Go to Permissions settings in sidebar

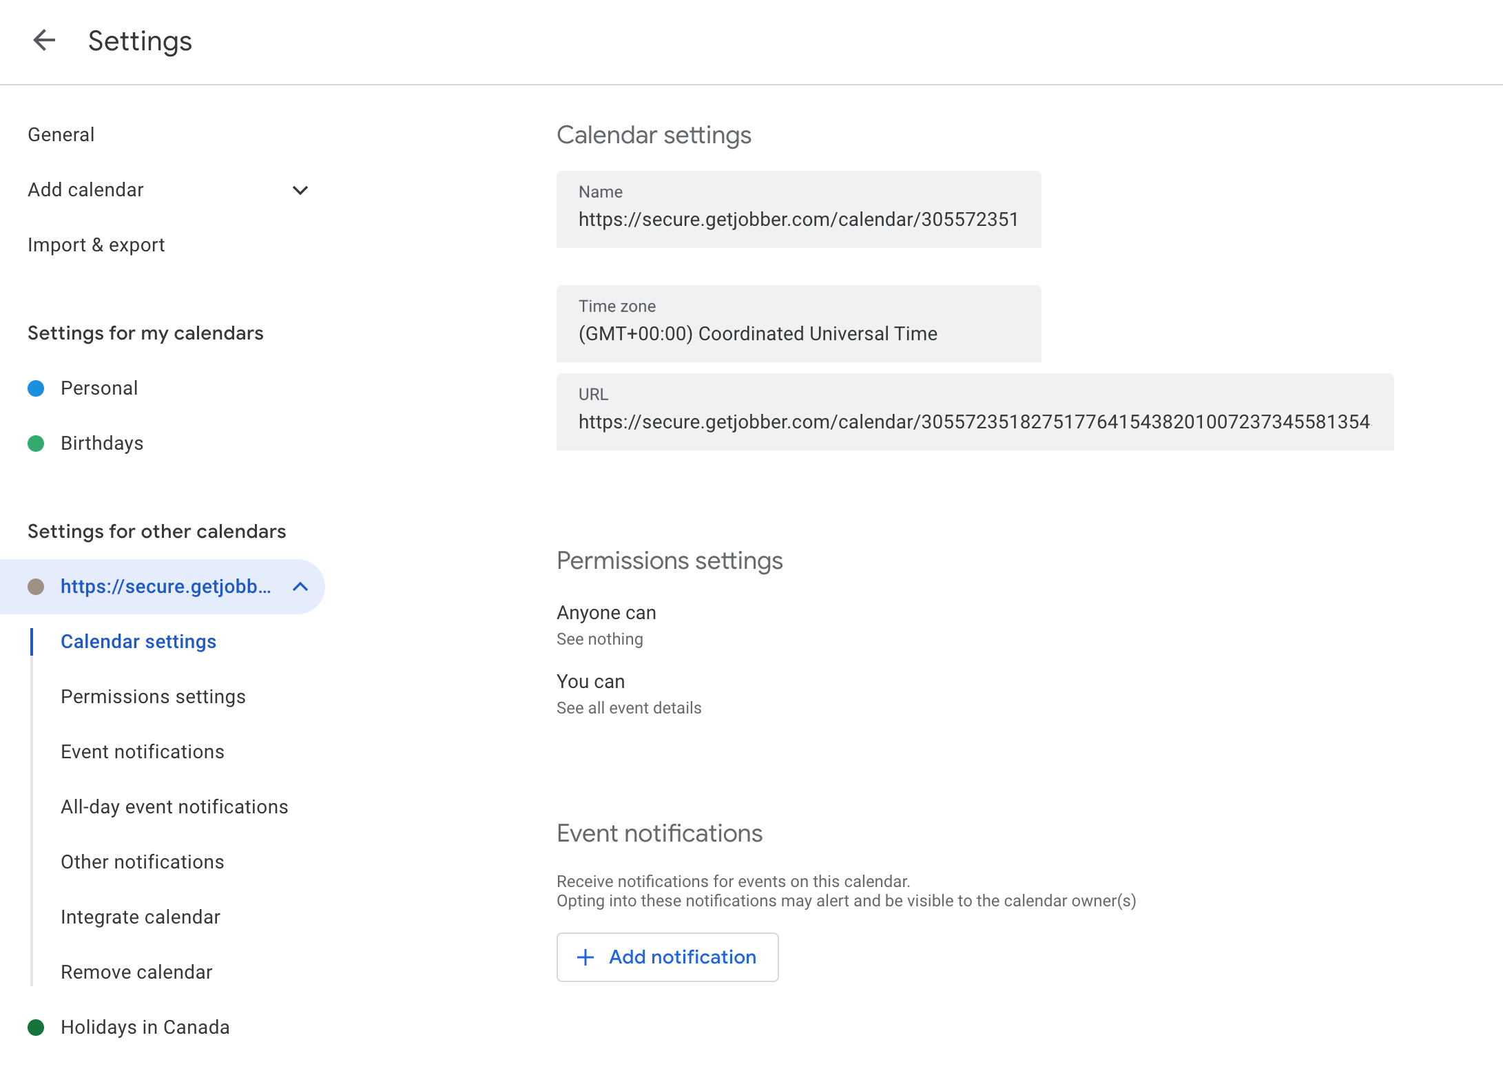[153, 697]
